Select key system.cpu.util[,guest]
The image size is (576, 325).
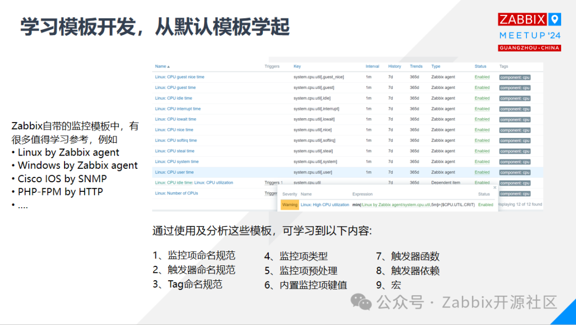314,88
